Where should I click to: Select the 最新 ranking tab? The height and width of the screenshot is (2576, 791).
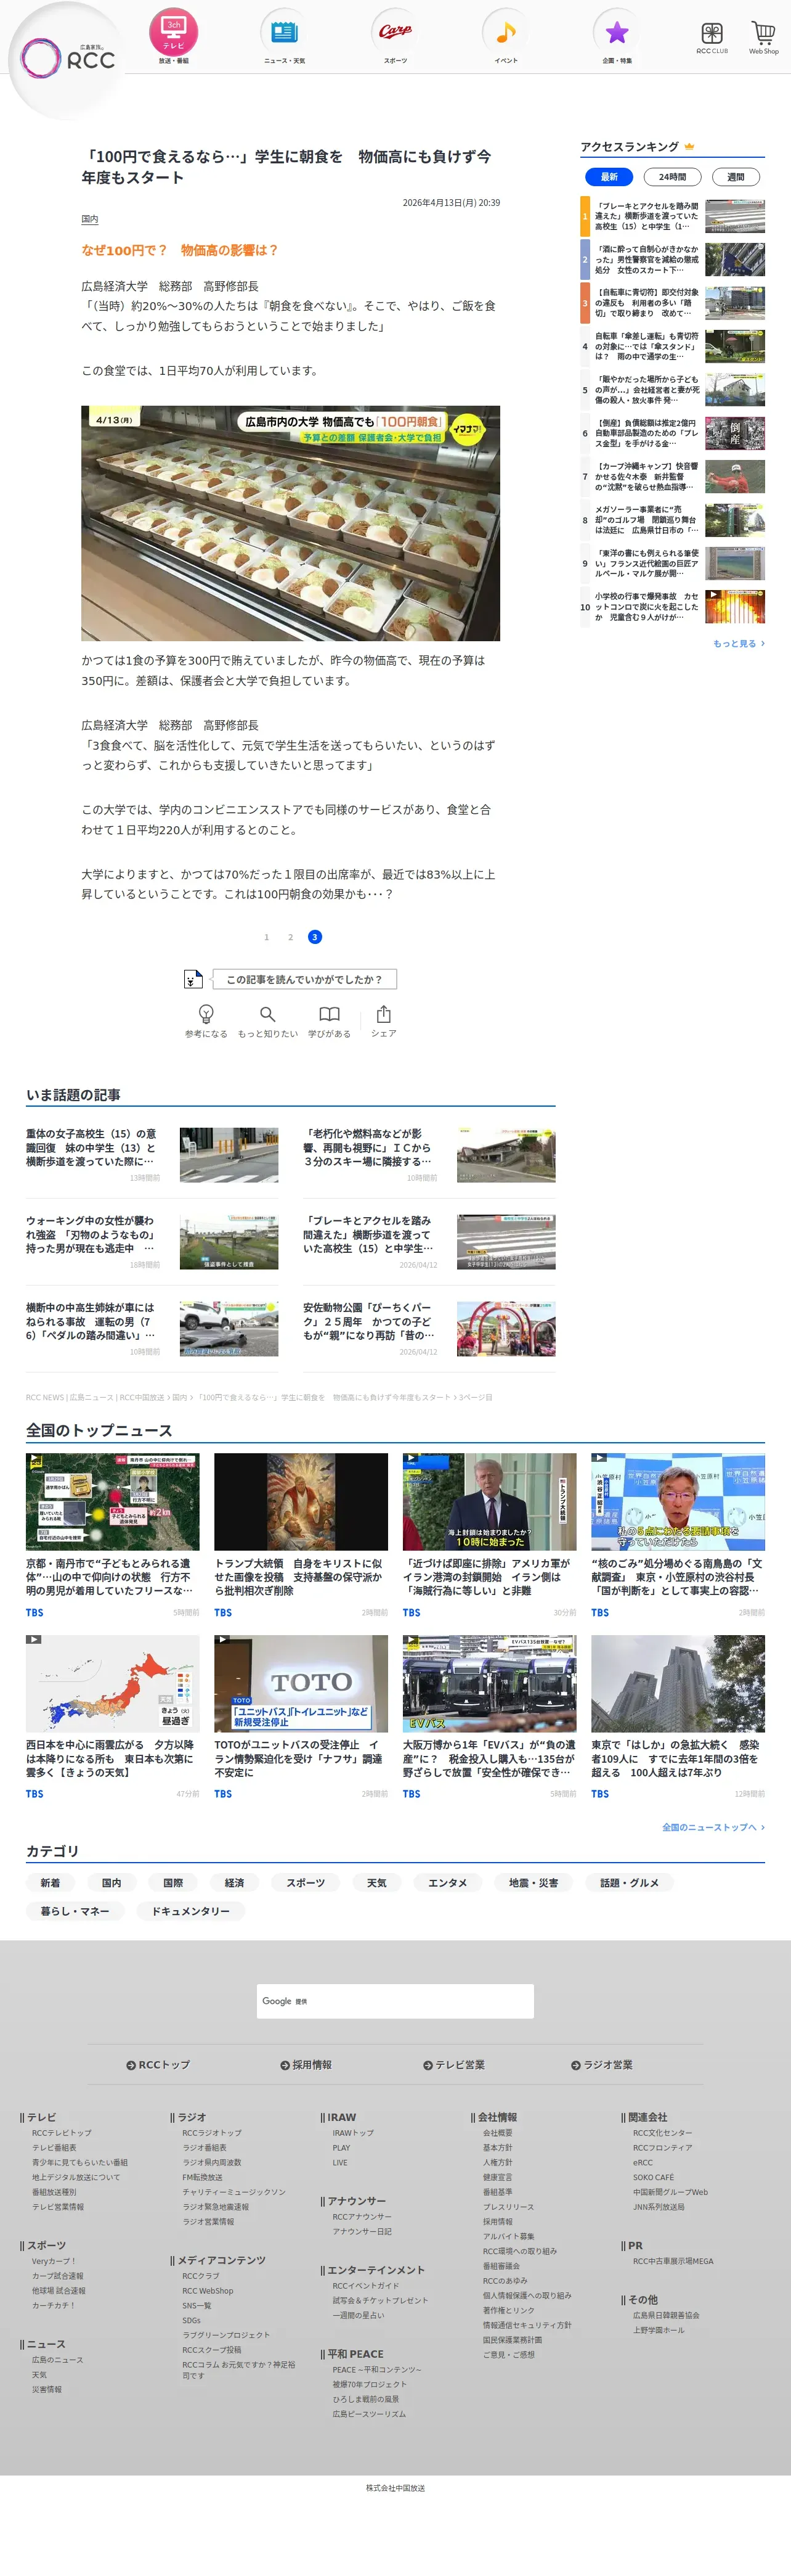(609, 177)
